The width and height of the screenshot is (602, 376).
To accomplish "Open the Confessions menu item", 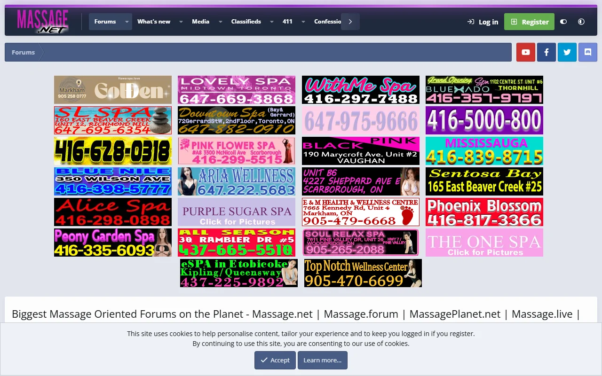I will pos(327,22).
